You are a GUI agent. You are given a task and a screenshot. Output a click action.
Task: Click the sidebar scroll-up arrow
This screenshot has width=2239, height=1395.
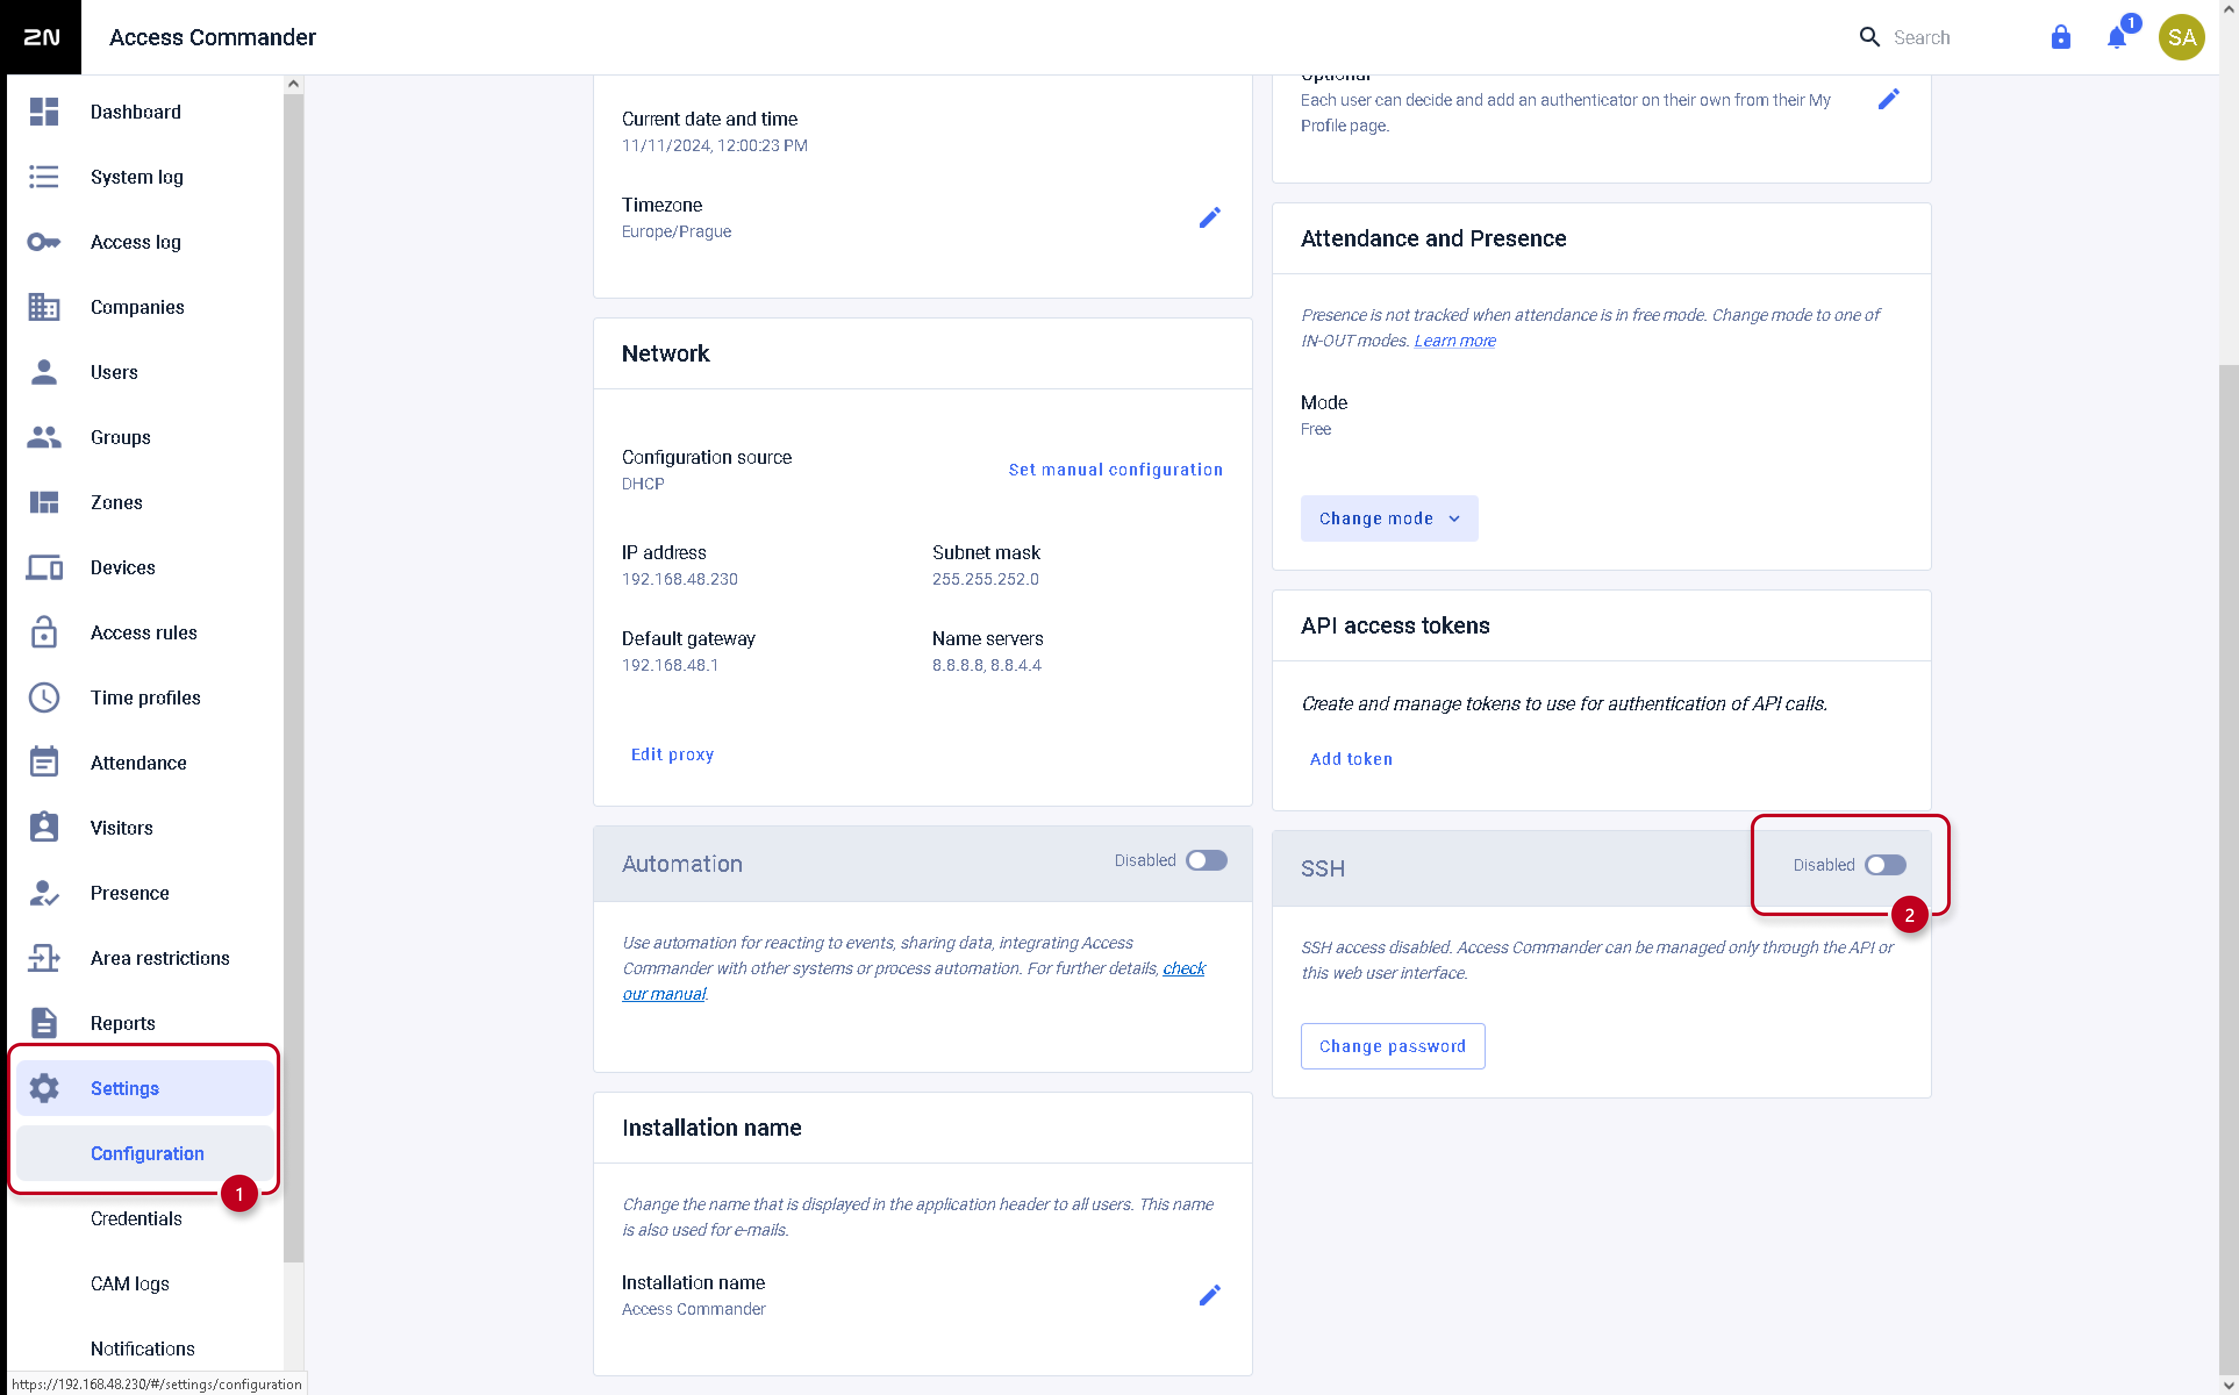294,83
